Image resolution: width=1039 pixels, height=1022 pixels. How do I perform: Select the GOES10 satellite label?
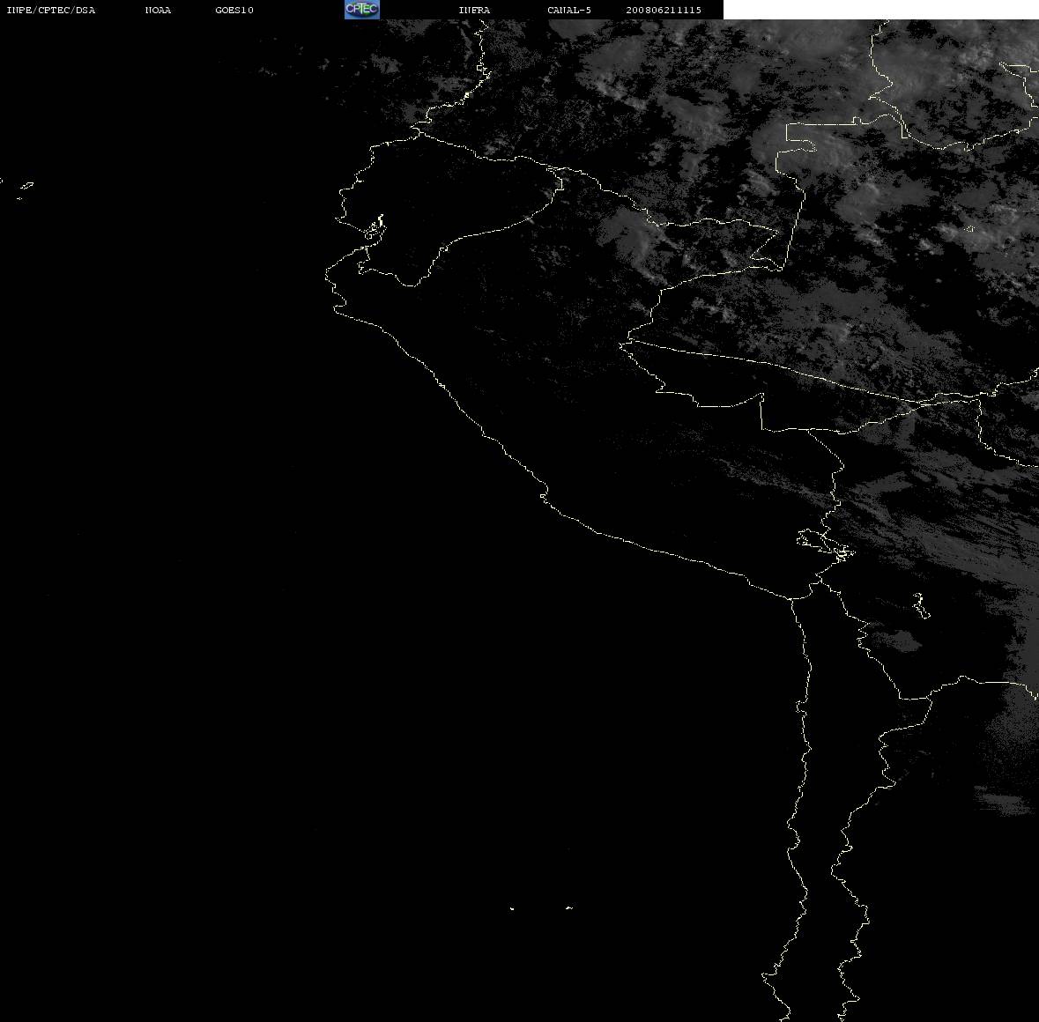[234, 10]
